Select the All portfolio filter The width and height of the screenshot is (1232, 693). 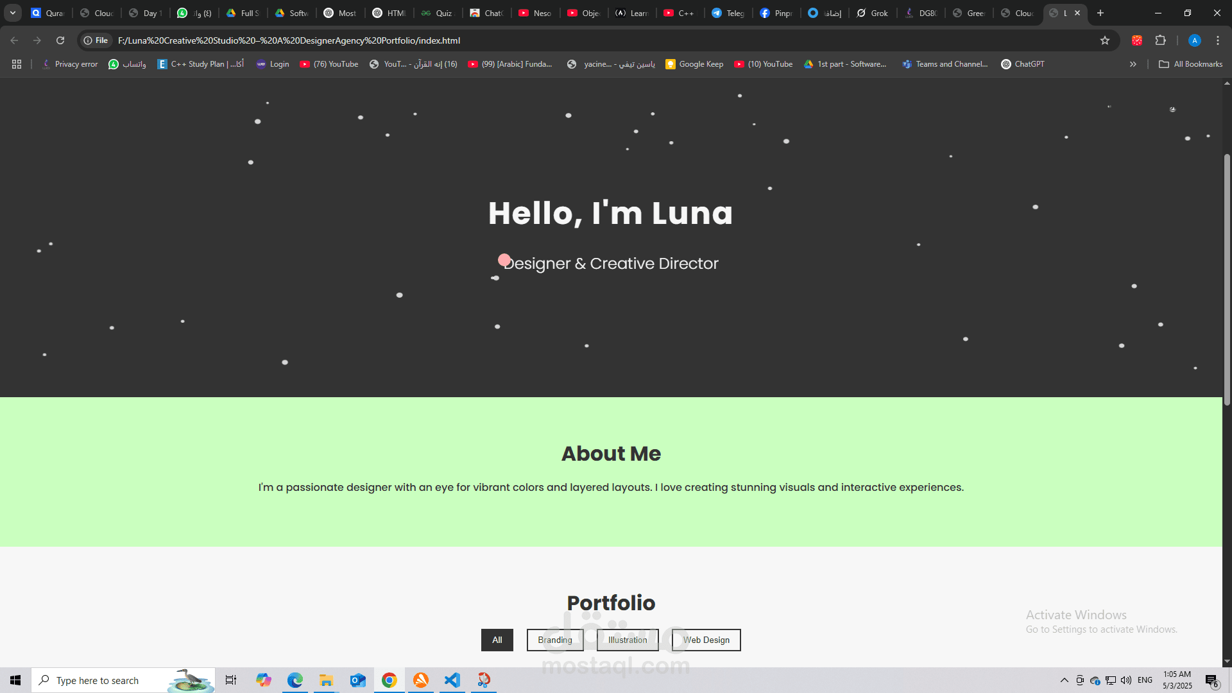tap(497, 640)
